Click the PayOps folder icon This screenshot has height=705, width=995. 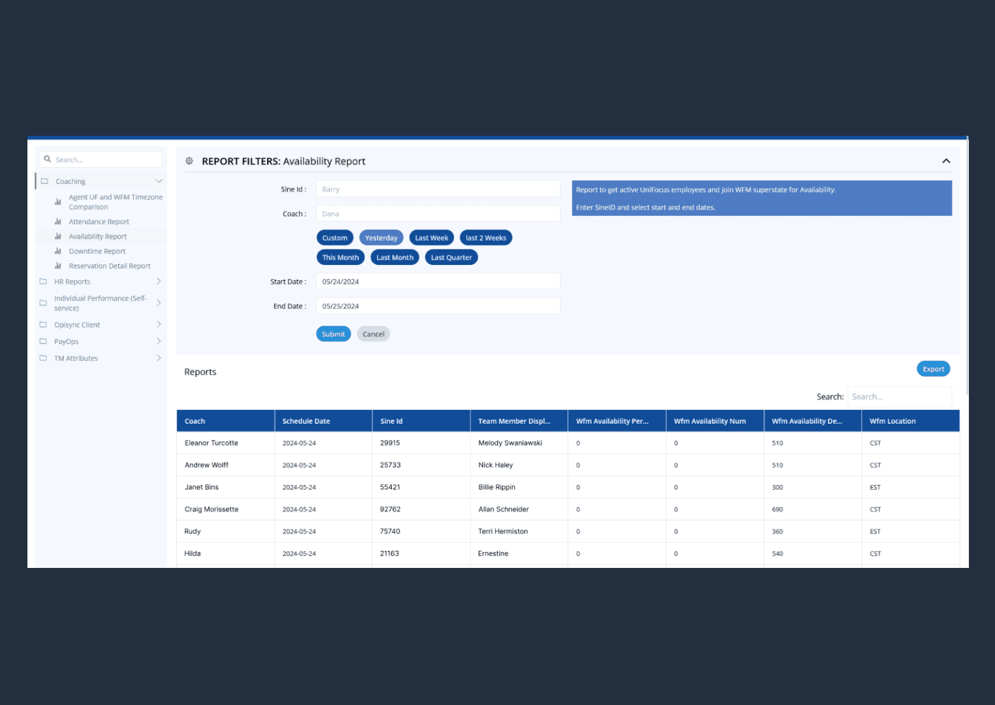tap(43, 341)
